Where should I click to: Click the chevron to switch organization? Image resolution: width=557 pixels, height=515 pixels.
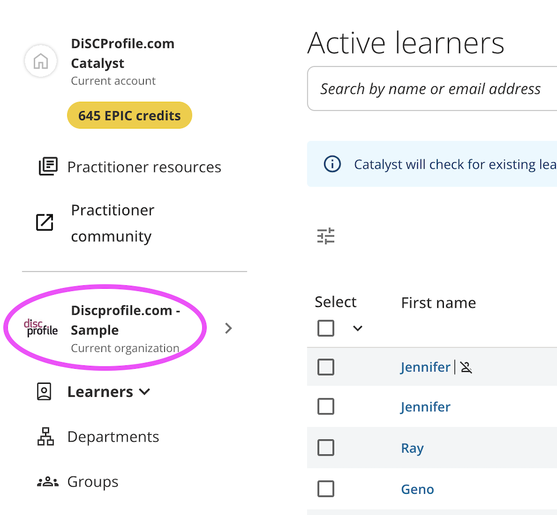[x=228, y=329]
